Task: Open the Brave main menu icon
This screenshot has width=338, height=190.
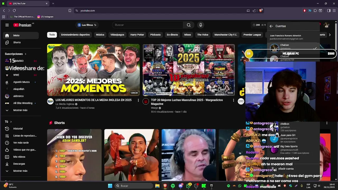Action: point(334,11)
